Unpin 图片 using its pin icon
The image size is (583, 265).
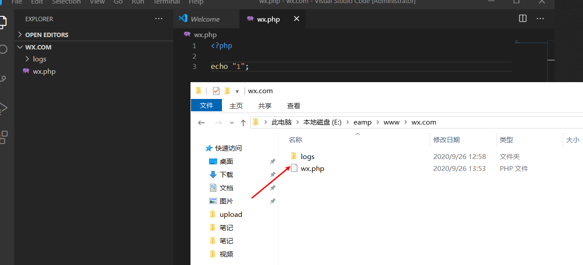point(273,201)
